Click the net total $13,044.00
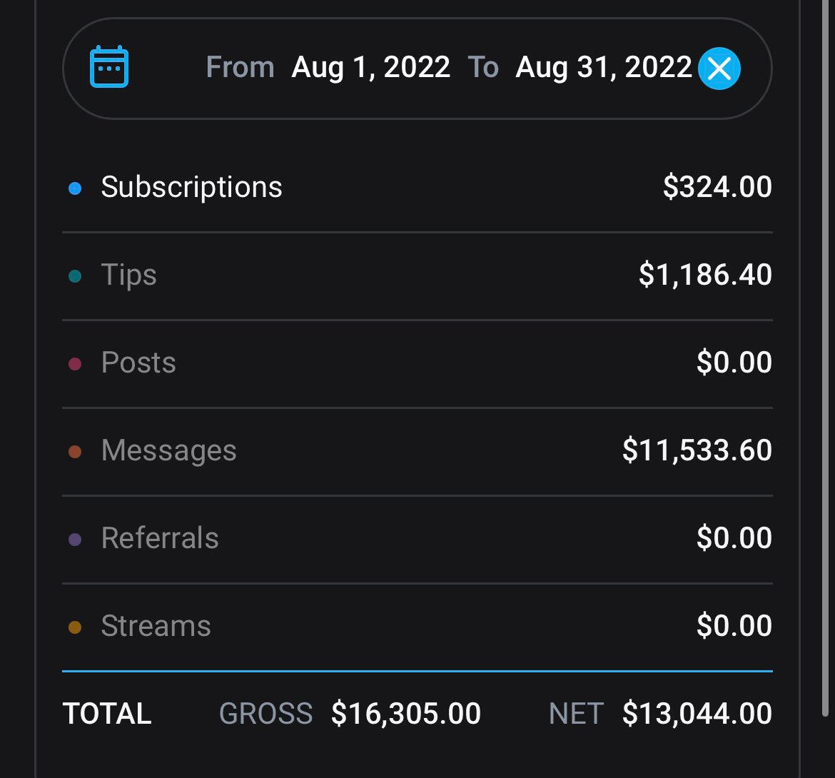The height and width of the screenshot is (778, 835). coord(697,714)
